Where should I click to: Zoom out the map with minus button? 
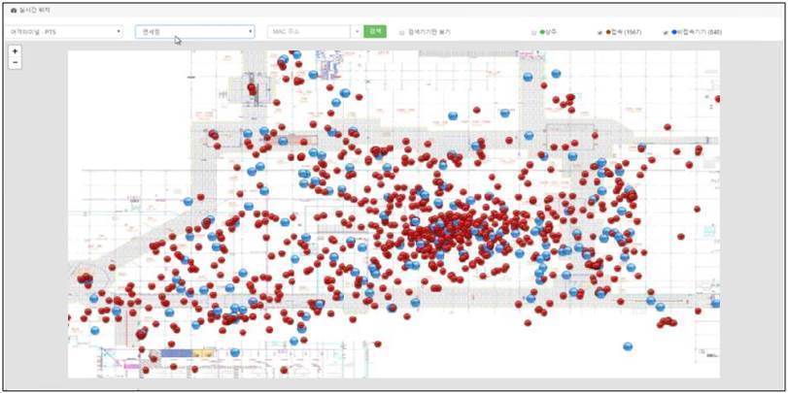(x=16, y=63)
